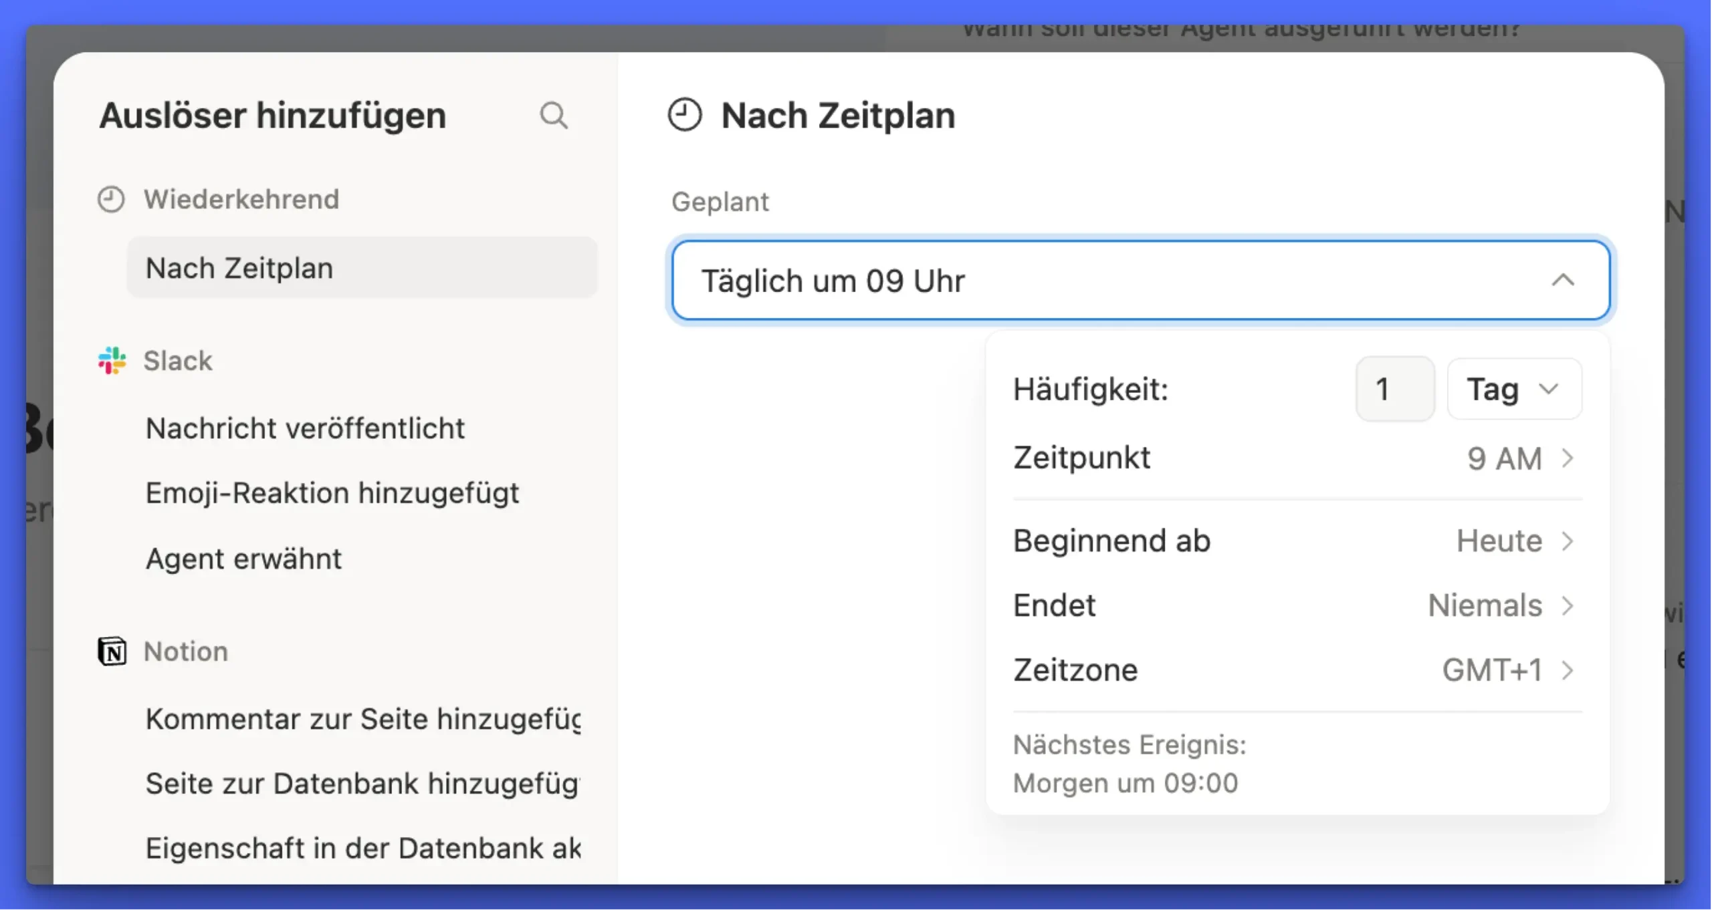
Task: Click the clock icon beside Wiederkehrend
Action: [111, 199]
